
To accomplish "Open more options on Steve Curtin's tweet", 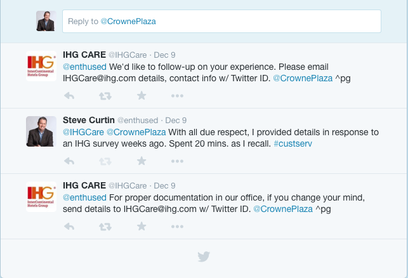I will click(x=177, y=161).
